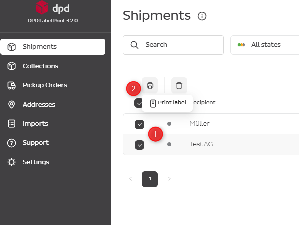Click the info icon next to Shipments heading
299x225 pixels.
[202, 16]
